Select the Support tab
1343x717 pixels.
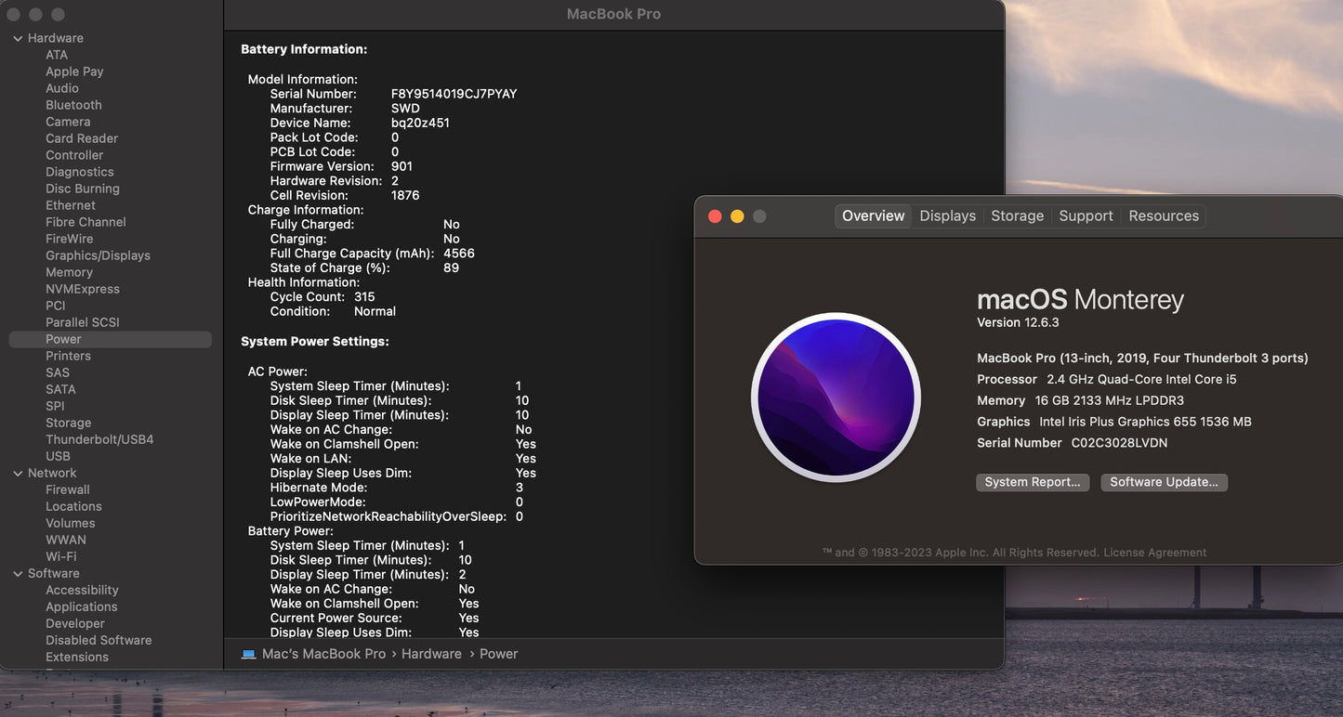1086,215
